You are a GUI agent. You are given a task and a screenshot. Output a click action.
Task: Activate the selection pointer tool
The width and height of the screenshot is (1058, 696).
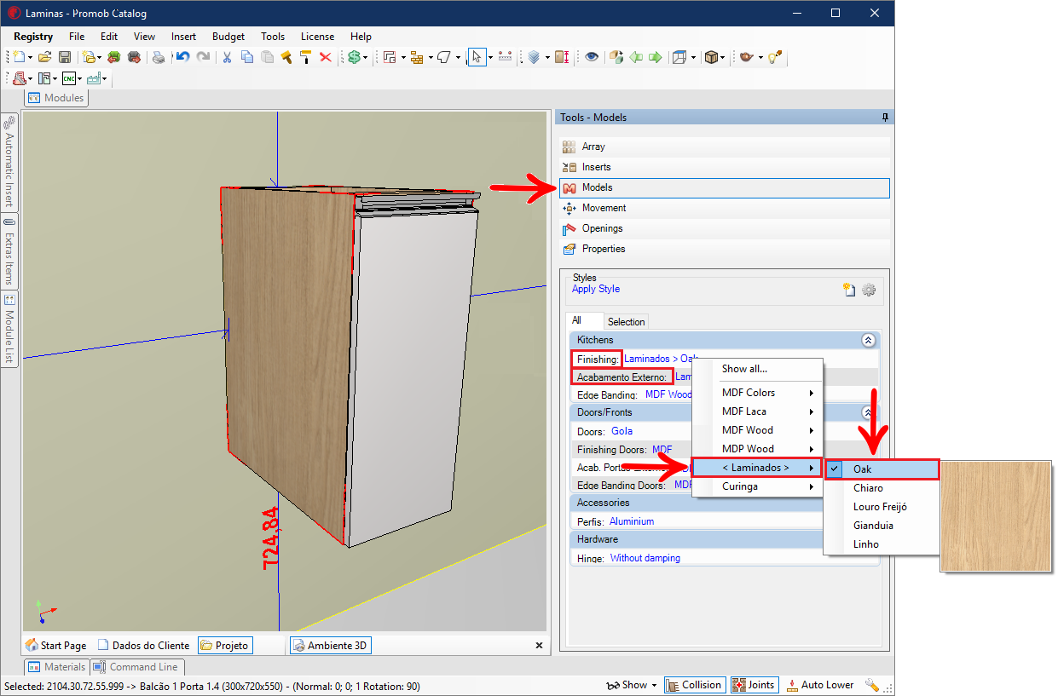click(477, 57)
